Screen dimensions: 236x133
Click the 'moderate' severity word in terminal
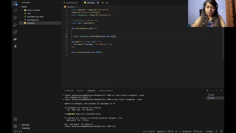tap(71, 114)
